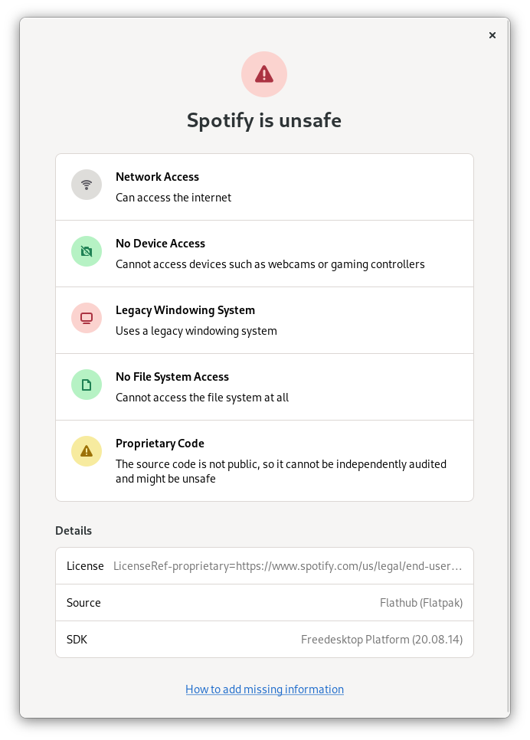
Task: Click the Proprietary Code heading
Action: 160,443
